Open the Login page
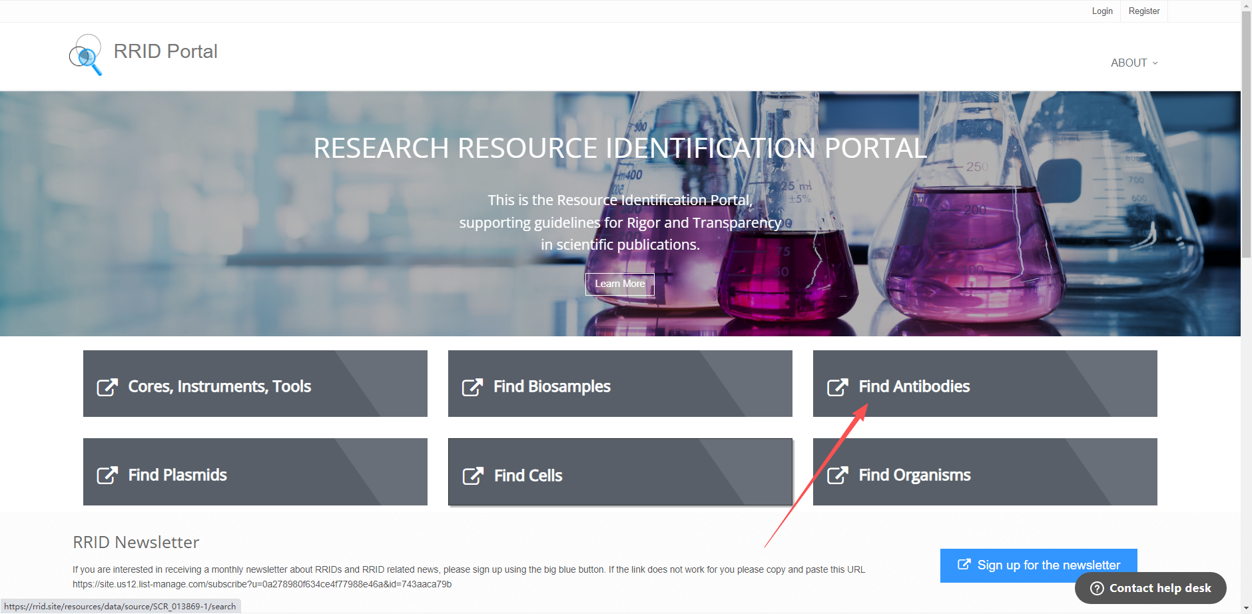 1102,11
